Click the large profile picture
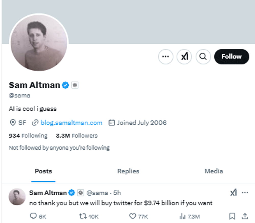The image size is (255, 223). point(39,43)
